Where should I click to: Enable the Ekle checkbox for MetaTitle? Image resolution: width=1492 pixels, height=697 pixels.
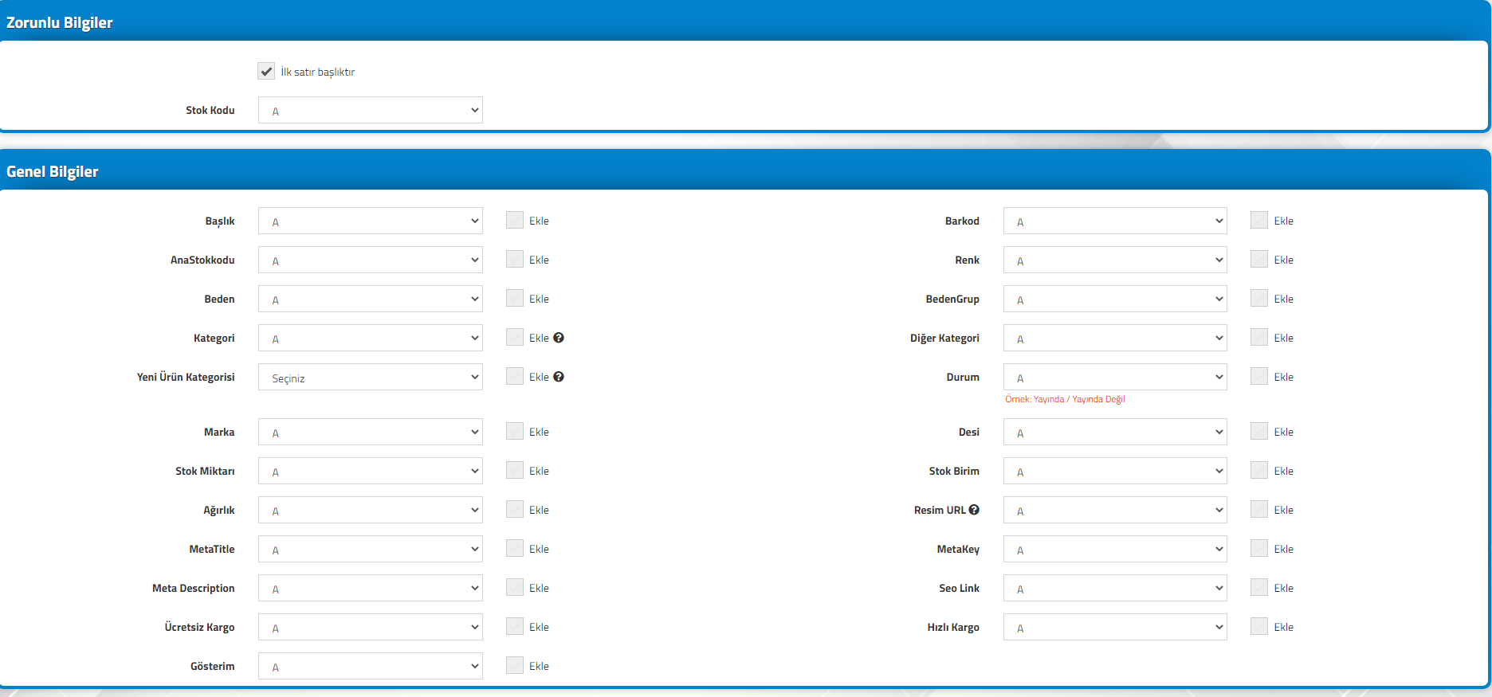[x=515, y=548]
